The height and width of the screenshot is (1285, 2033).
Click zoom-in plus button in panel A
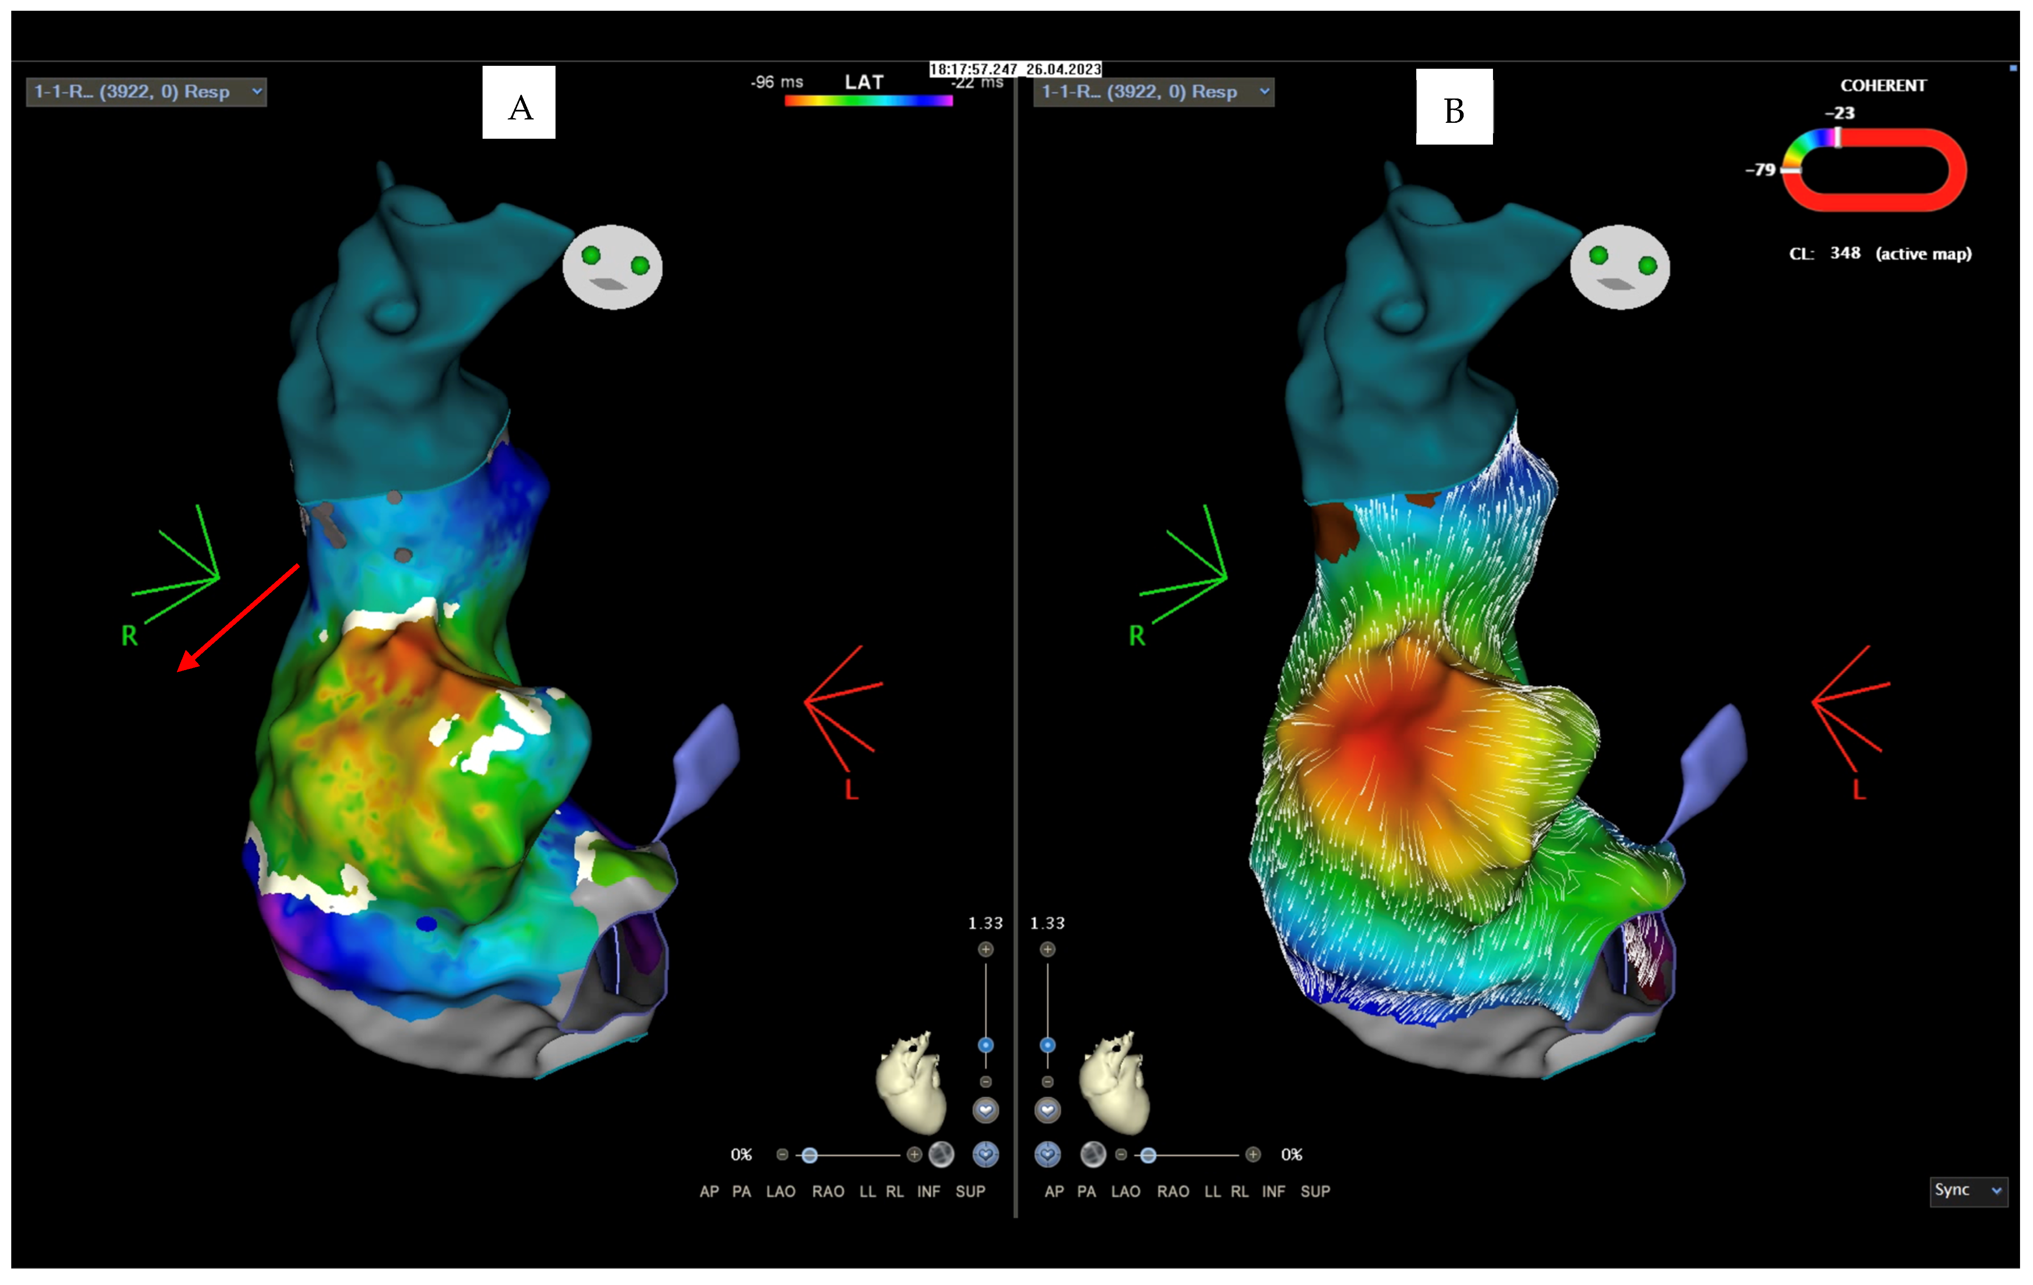pos(985,949)
